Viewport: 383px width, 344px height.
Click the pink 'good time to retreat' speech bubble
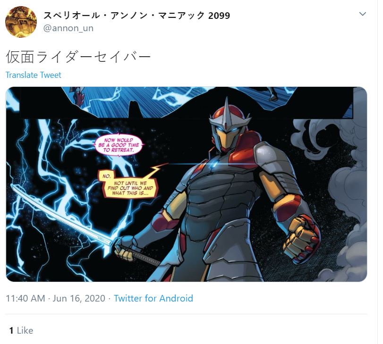[119, 145]
